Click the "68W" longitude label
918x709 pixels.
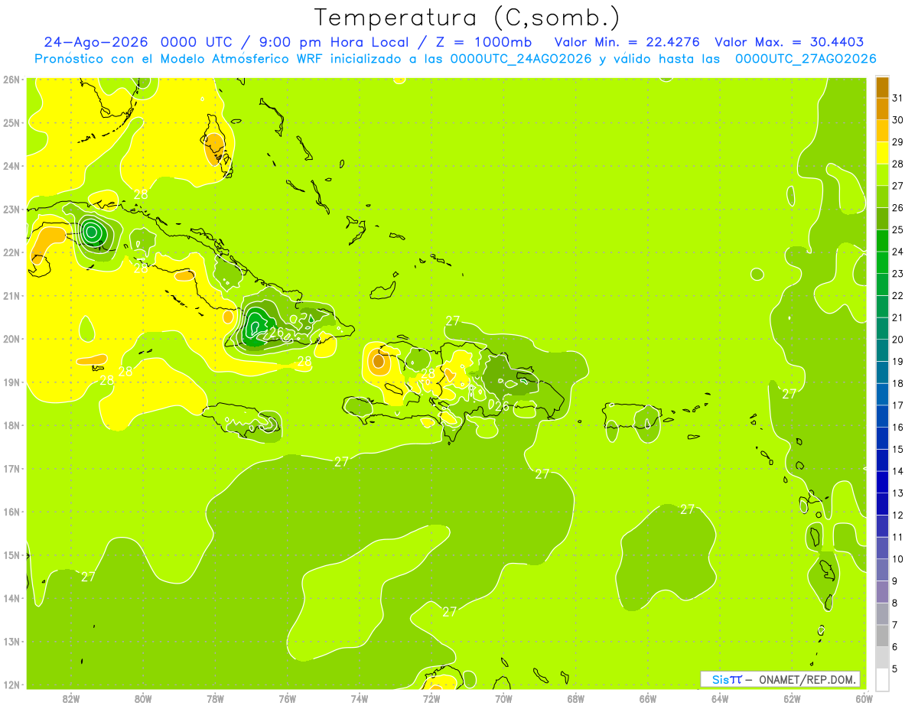[x=576, y=698]
